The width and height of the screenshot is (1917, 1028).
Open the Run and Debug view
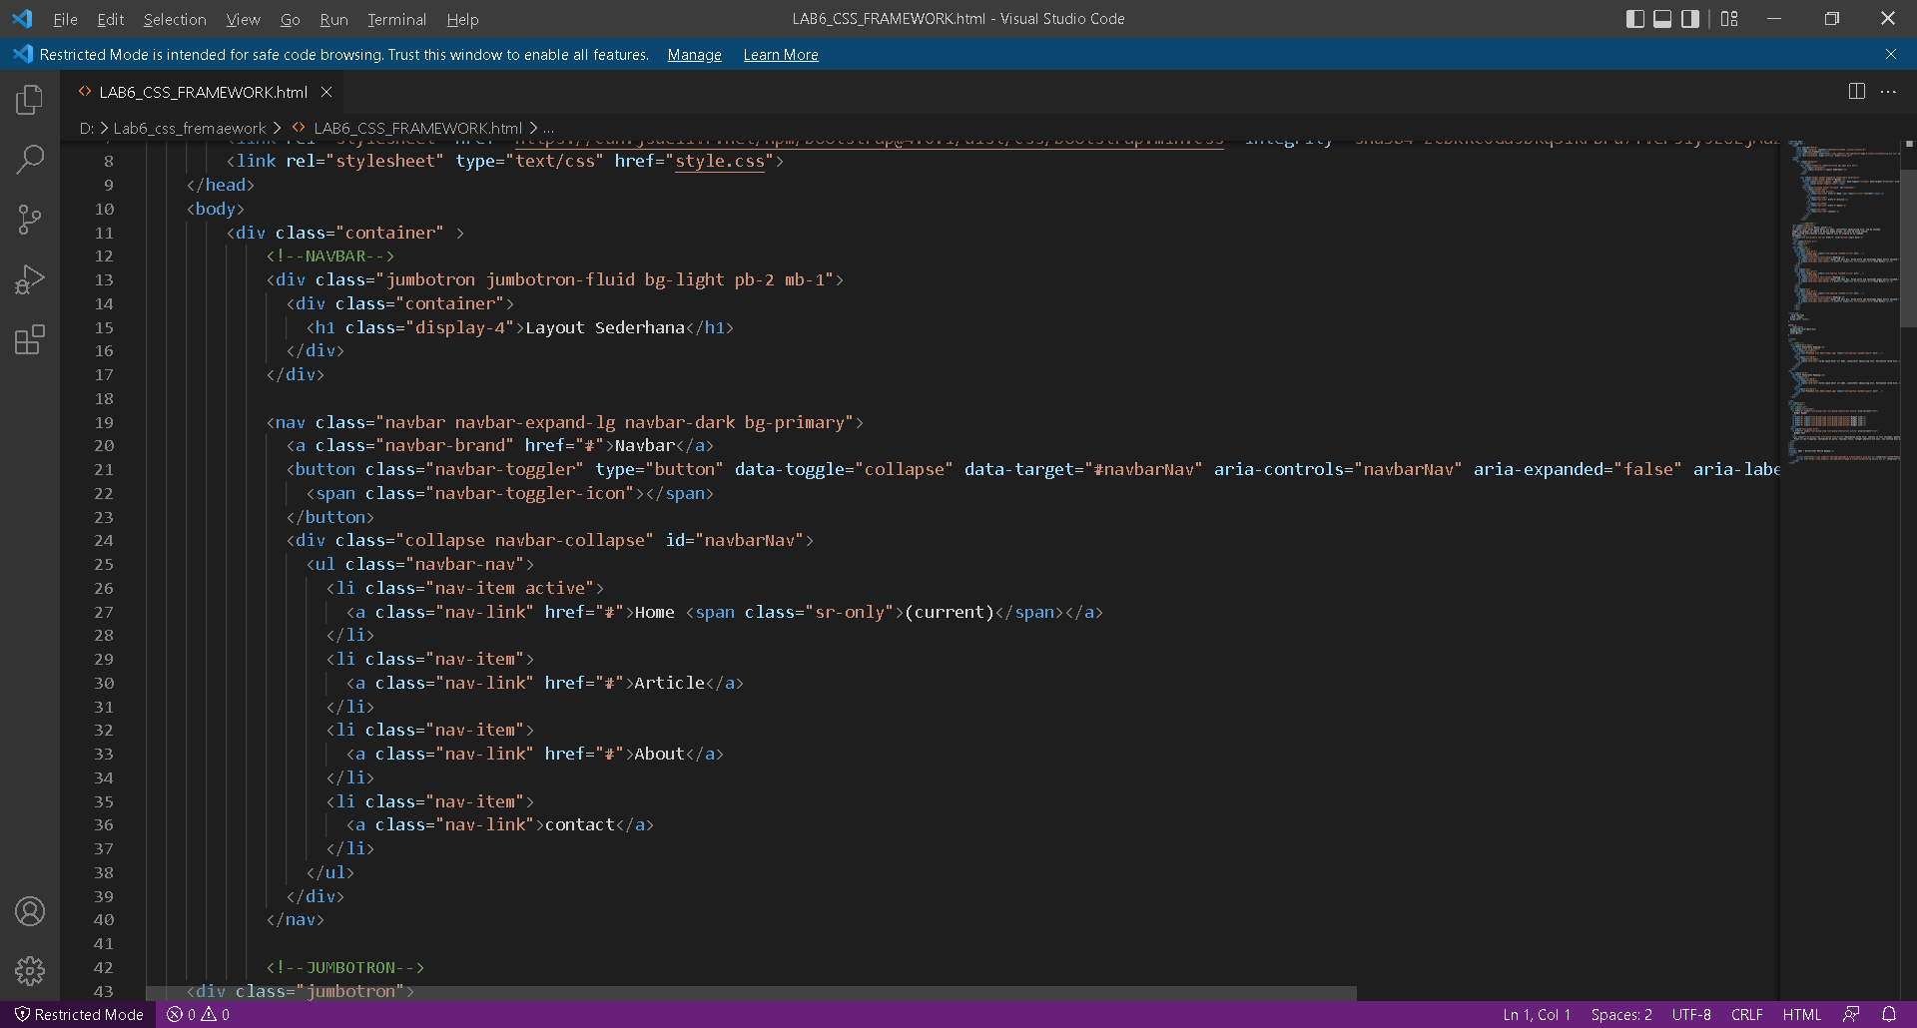pyautogui.click(x=29, y=279)
